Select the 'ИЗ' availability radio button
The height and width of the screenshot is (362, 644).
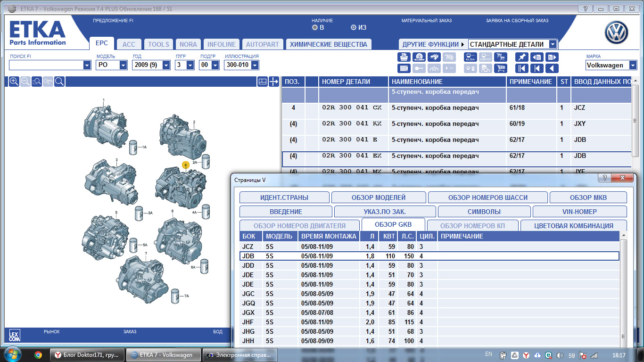pos(354,27)
